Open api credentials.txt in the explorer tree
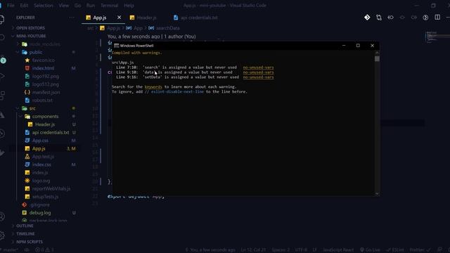This screenshot has width=450, height=253. pos(51,133)
